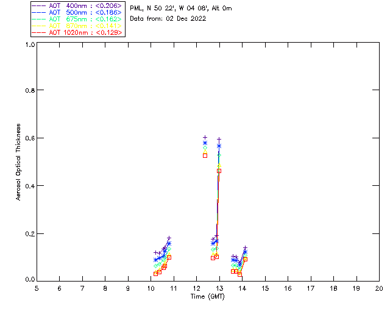Click the 12 hour tick label
Viewport: 390px width, 312px height.
[x=196, y=288]
